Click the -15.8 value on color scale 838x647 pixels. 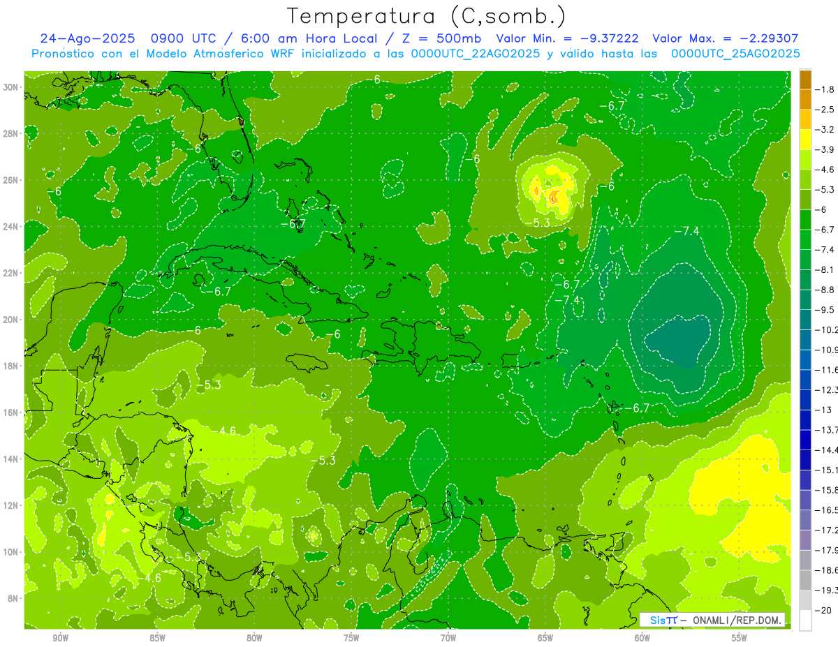(827, 489)
